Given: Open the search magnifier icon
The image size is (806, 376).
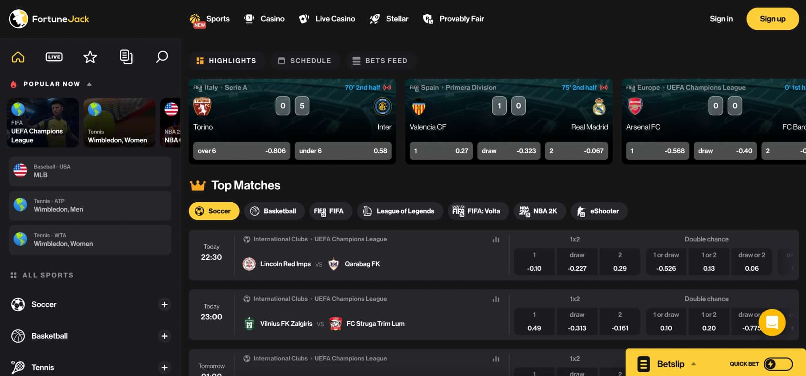Looking at the screenshot, I should pyautogui.click(x=162, y=57).
